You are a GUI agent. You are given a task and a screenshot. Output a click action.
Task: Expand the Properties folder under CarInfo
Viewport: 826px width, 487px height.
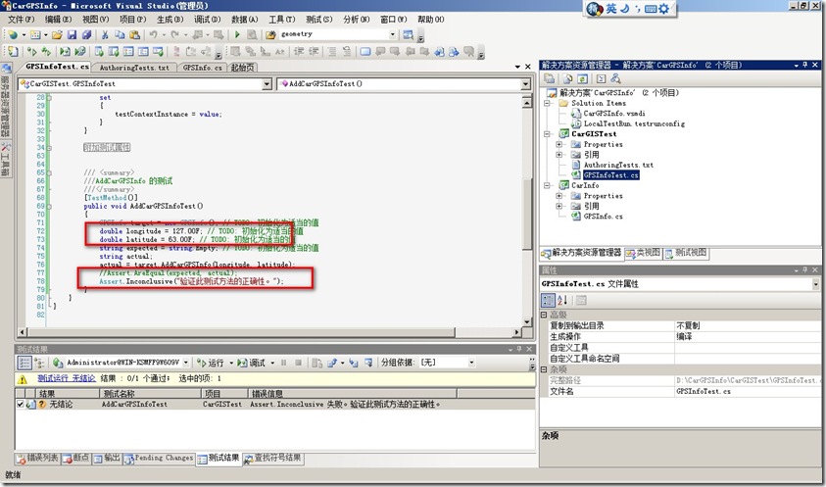[559, 195]
